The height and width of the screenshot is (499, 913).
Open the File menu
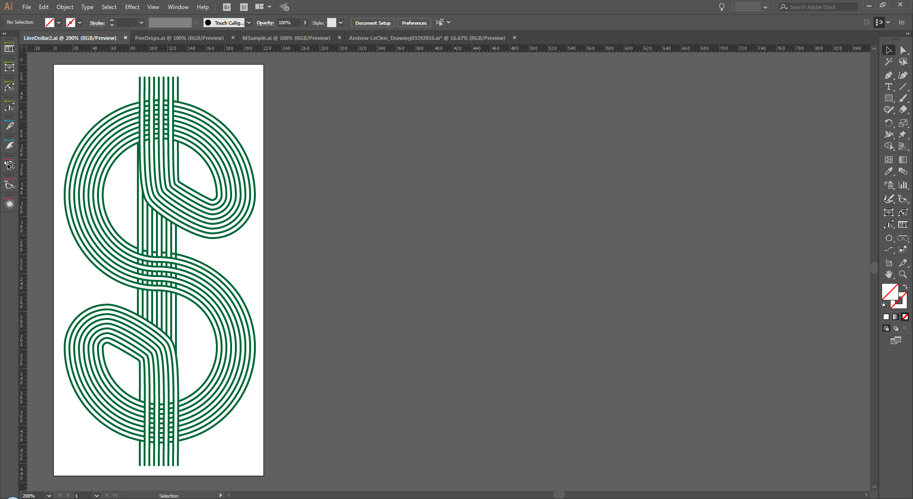(27, 7)
